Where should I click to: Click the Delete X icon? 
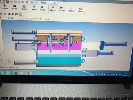pyautogui.click(x=23, y=2)
